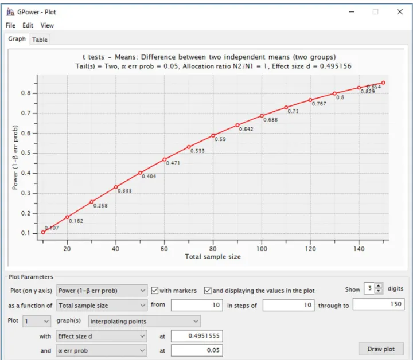Open the View menu
Screen dimensions: 413x360
47,25
